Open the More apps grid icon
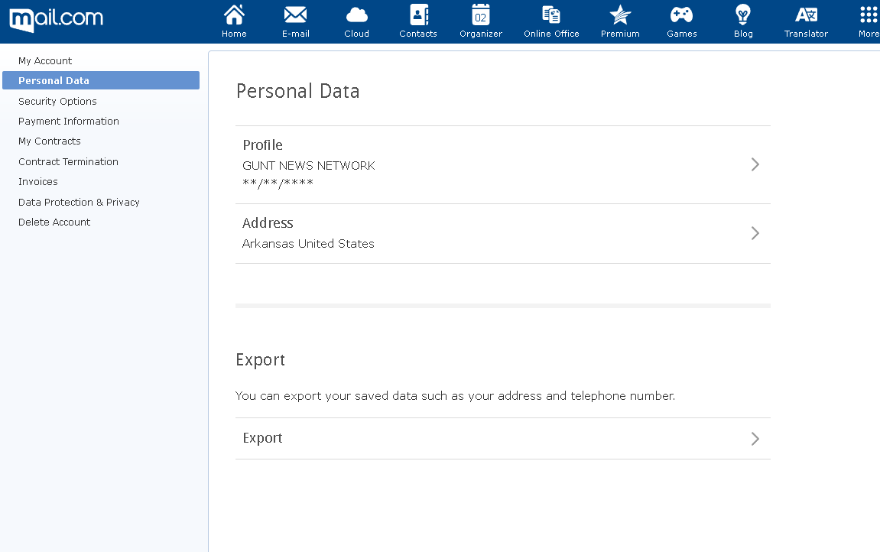The width and height of the screenshot is (880, 552). pyautogui.click(x=869, y=15)
